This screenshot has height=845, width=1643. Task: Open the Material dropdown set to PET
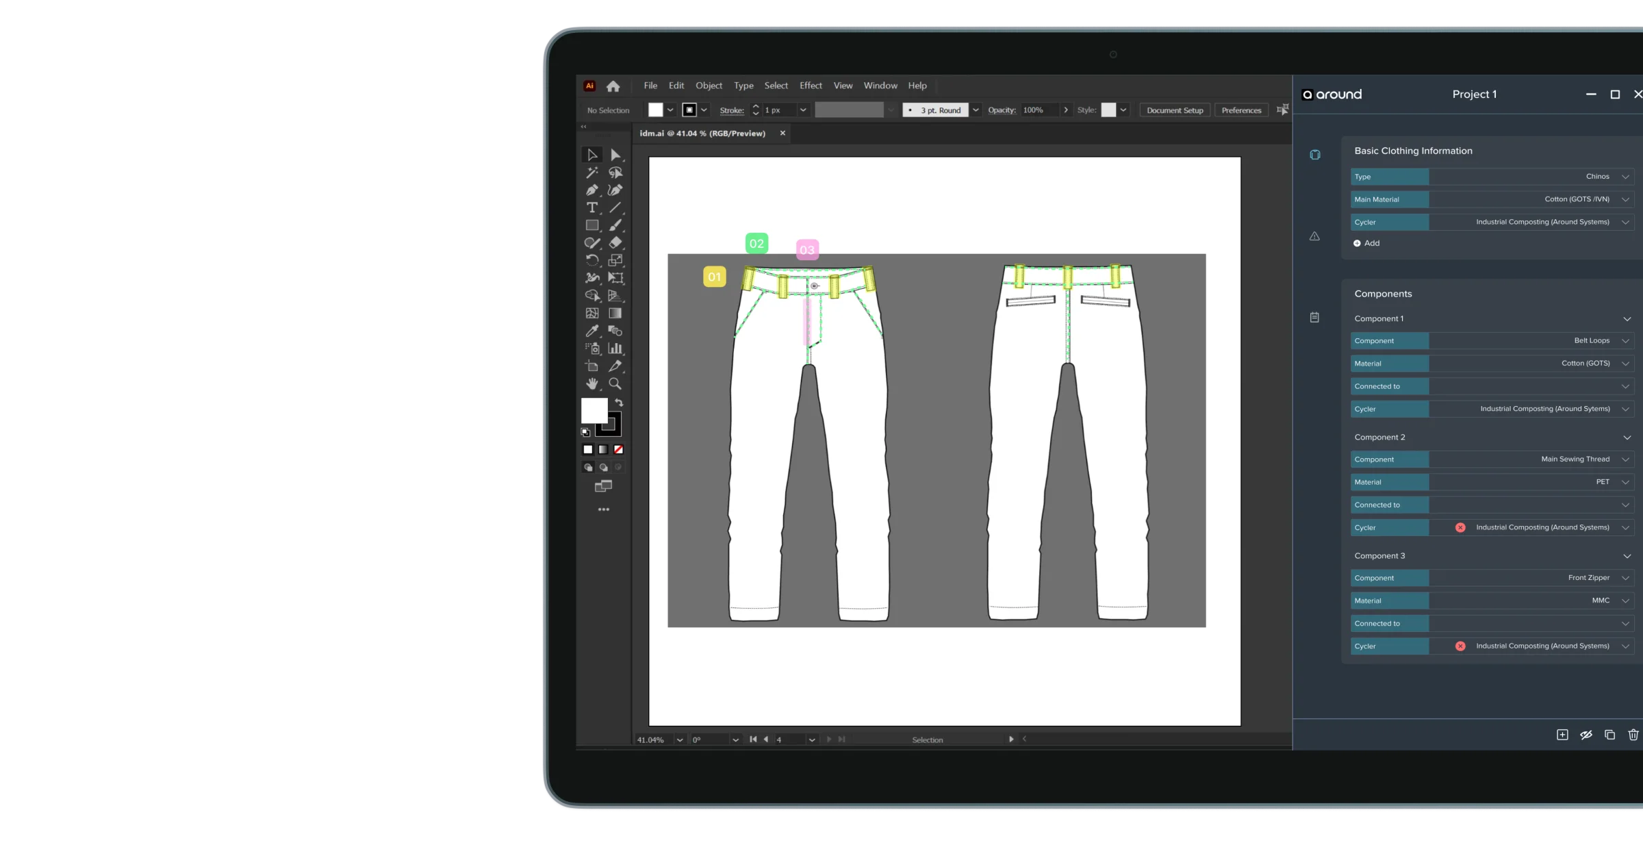[1625, 481]
